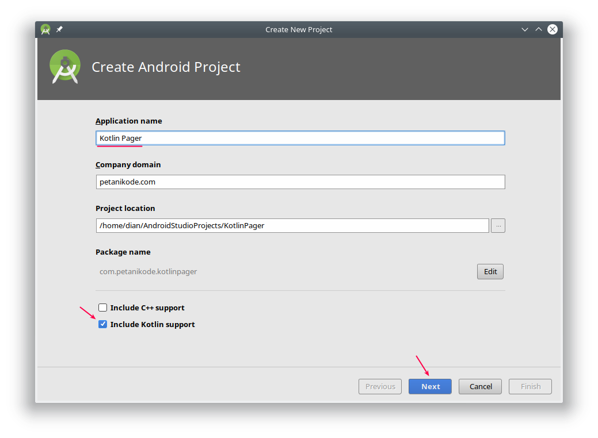Select the Application name text field

point(300,138)
